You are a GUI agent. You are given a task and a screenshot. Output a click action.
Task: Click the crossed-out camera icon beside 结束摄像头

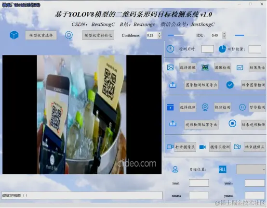[x=238, y=147]
